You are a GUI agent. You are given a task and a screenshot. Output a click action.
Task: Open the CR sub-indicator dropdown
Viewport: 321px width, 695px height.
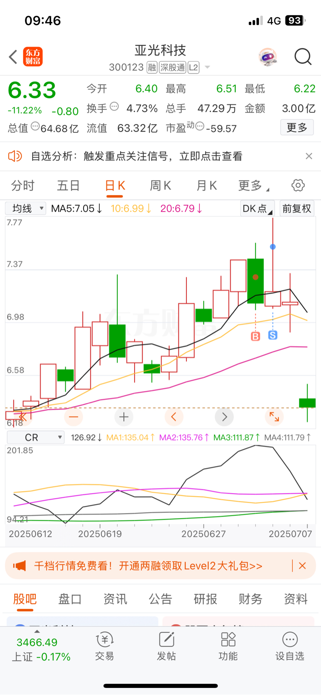[x=36, y=437]
